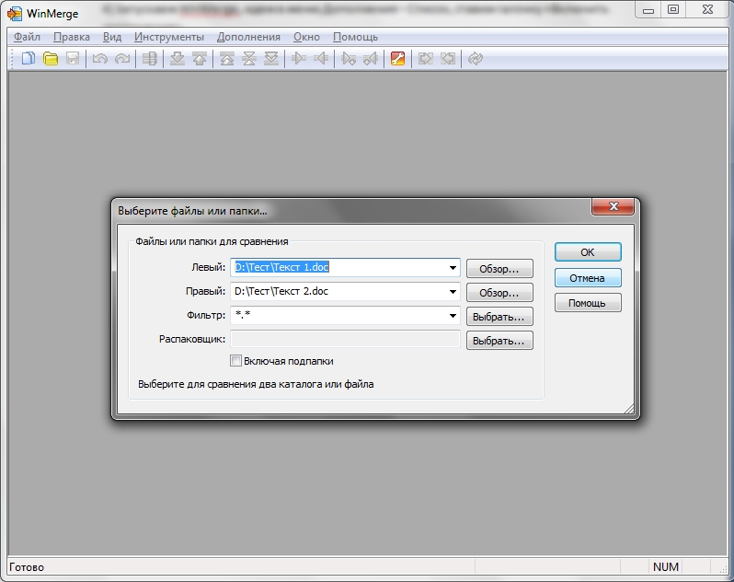The height and width of the screenshot is (582, 734).
Task: Click Обзор… button for Правый file
Action: 499,293
